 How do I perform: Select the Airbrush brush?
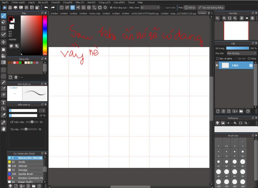click(x=25, y=166)
